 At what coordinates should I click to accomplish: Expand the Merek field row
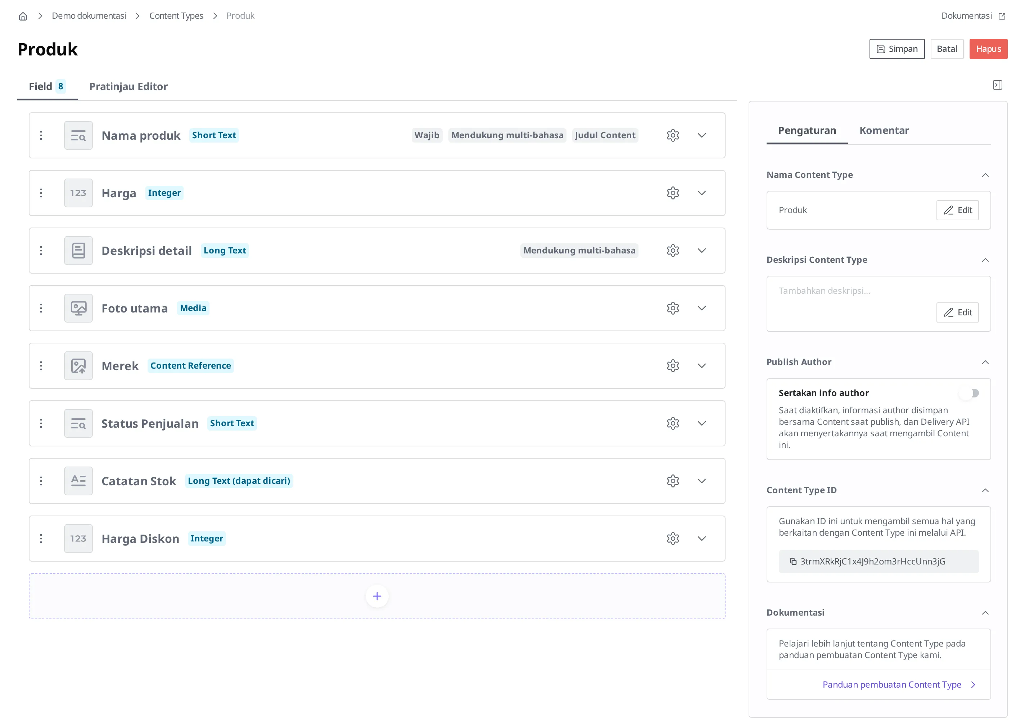pos(702,366)
